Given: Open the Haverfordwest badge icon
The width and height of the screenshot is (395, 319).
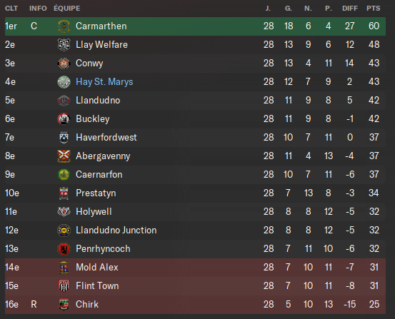Looking at the screenshot, I should click(x=64, y=138).
